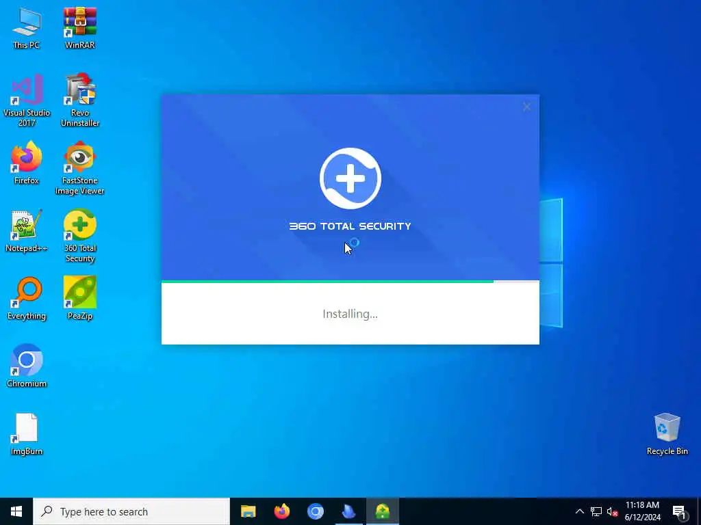Open Revo Uninstaller shortcut
This screenshot has height=525, width=701.
80,101
